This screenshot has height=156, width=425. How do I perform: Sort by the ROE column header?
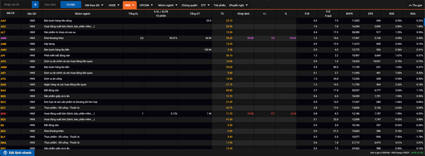(392, 14)
